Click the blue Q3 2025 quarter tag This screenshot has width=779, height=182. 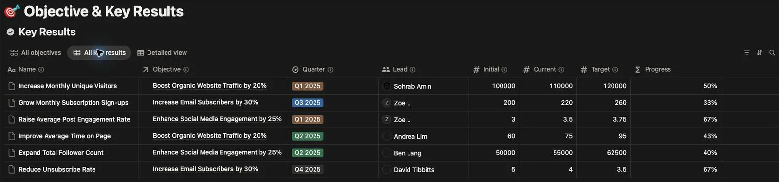coord(308,103)
